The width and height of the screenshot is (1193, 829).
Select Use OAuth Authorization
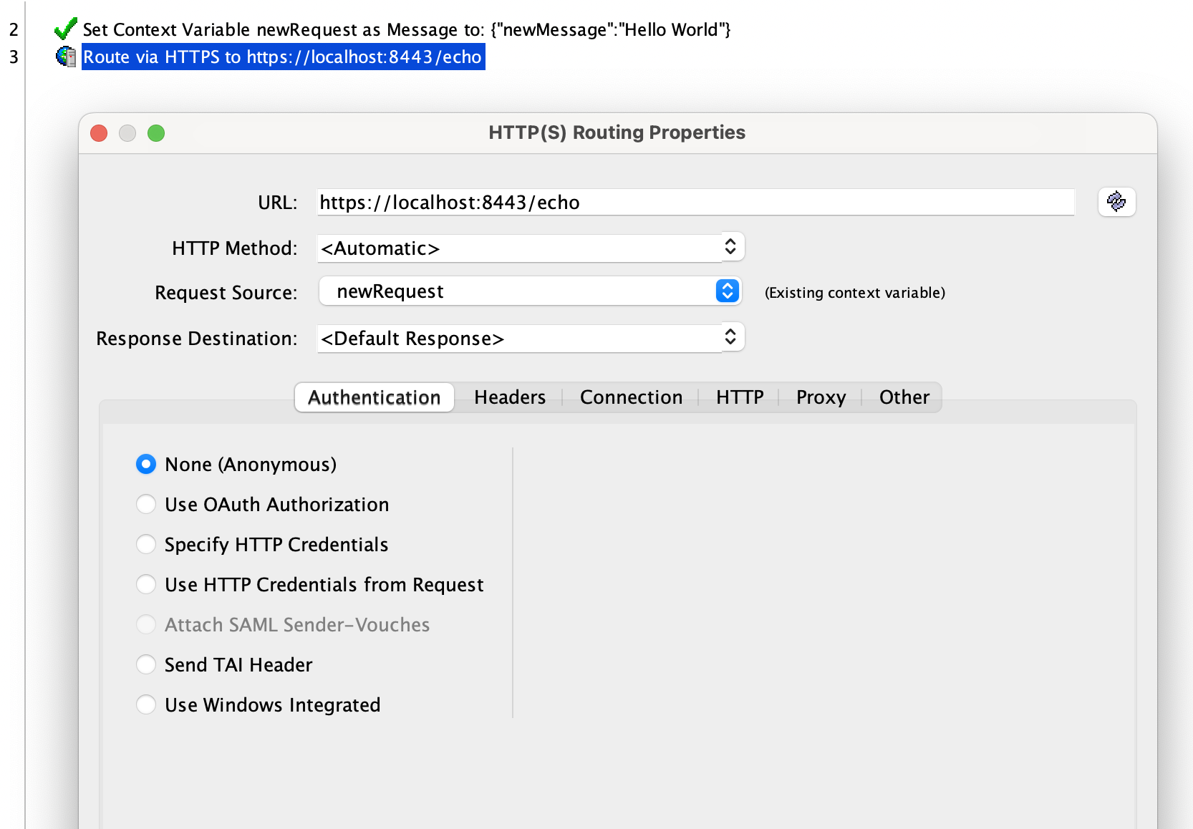(x=146, y=504)
